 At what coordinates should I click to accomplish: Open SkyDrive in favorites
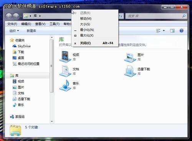24,46
